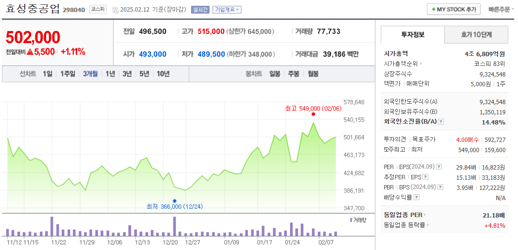Switch to 월봉 candlestick chart
Screen dimensions: 518x250
pyautogui.click(x=313, y=74)
